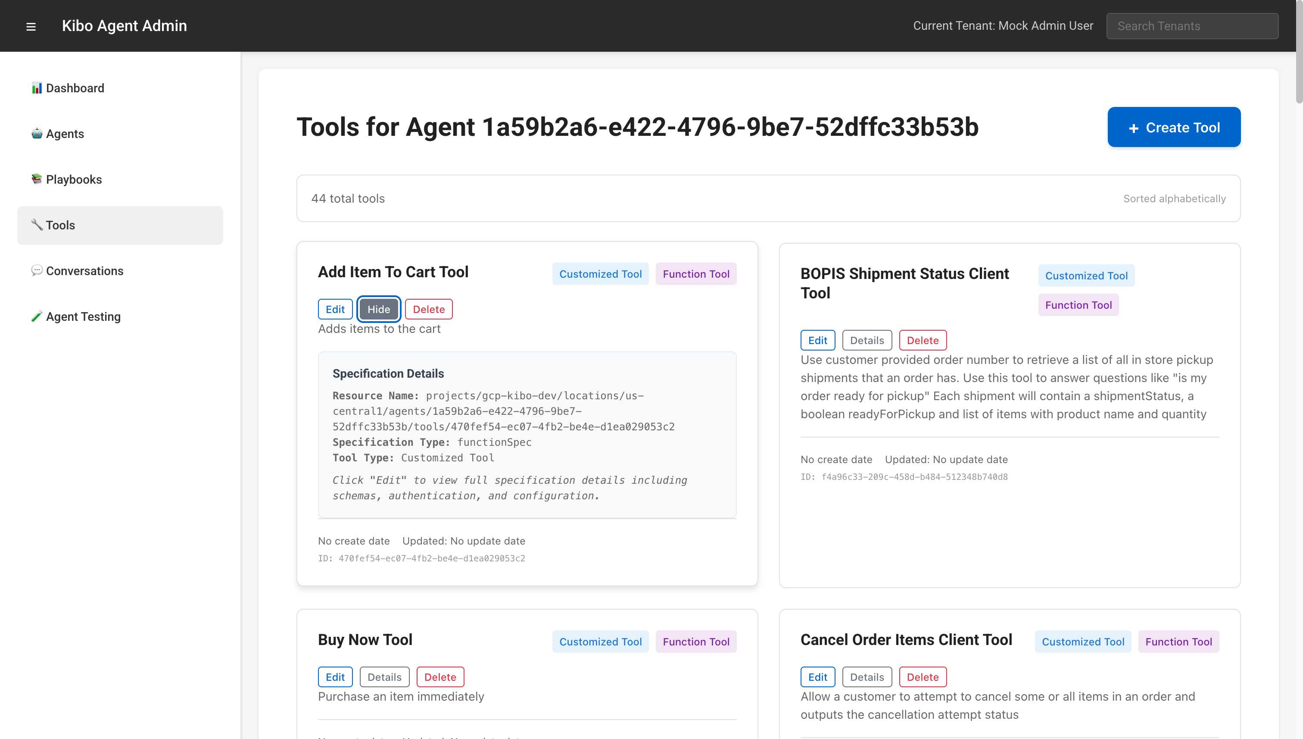The height and width of the screenshot is (739, 1303).
Task: Delete the Cancel Order Items Client Tool
Action: (923, 676)
